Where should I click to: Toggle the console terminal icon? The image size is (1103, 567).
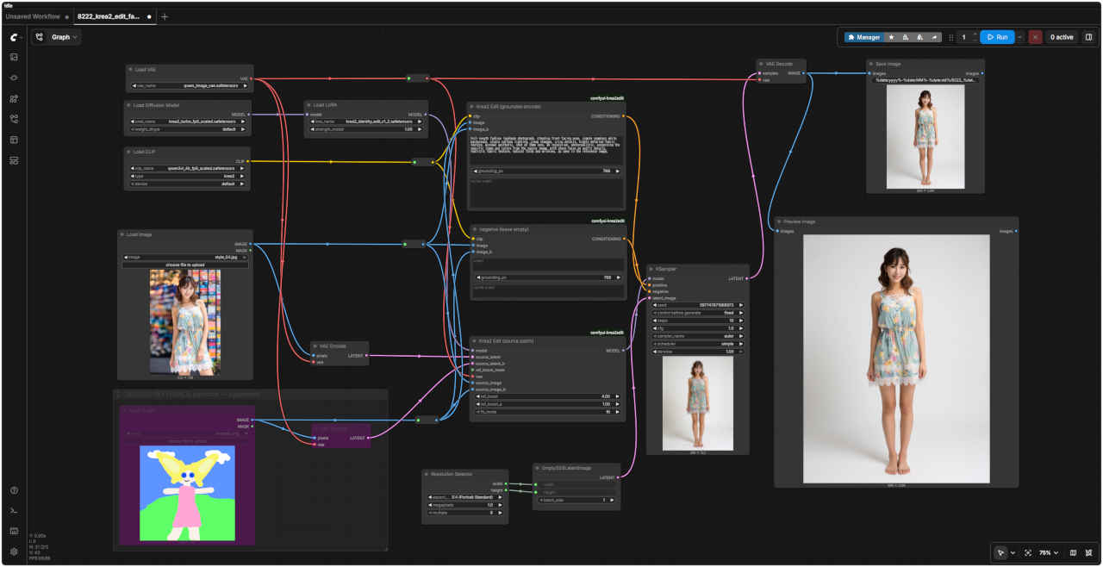[14, 511]
